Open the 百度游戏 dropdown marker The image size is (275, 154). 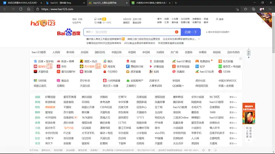click(x=76, y=117)
